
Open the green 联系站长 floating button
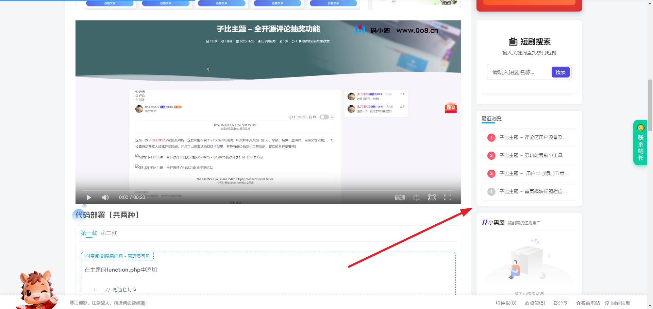click(640, 143)
